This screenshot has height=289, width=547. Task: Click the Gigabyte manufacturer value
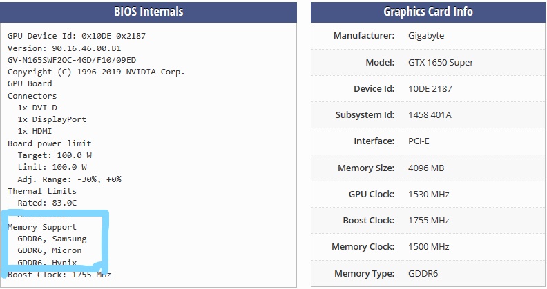pos(426,36)
